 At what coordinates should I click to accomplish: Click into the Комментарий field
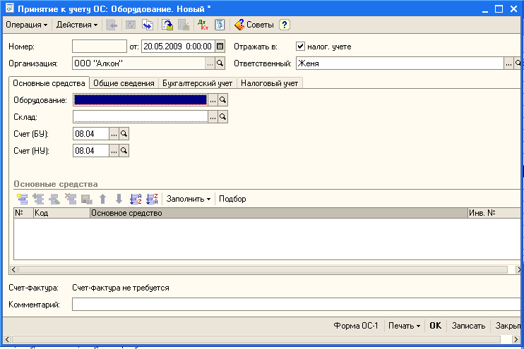(296, 305)
